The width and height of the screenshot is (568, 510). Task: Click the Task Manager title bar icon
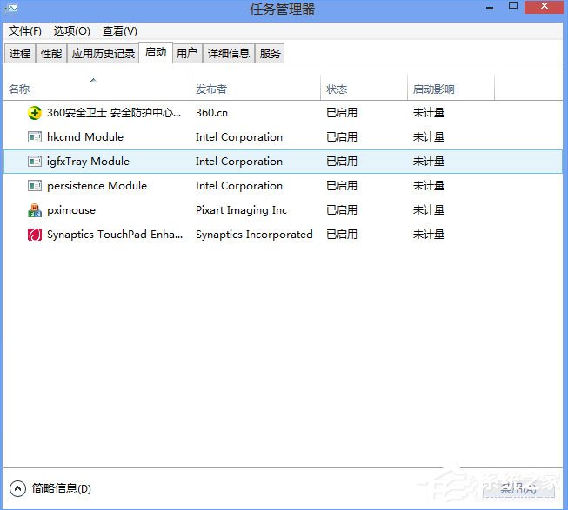point(10,8)
